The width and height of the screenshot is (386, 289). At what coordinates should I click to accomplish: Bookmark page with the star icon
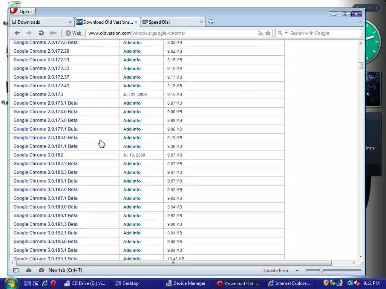click(268, 33)
